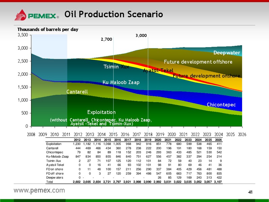269x202 pixels.
Task: Select 'Thousands of barrels per day' label
Action: click(x=48, y=29)
